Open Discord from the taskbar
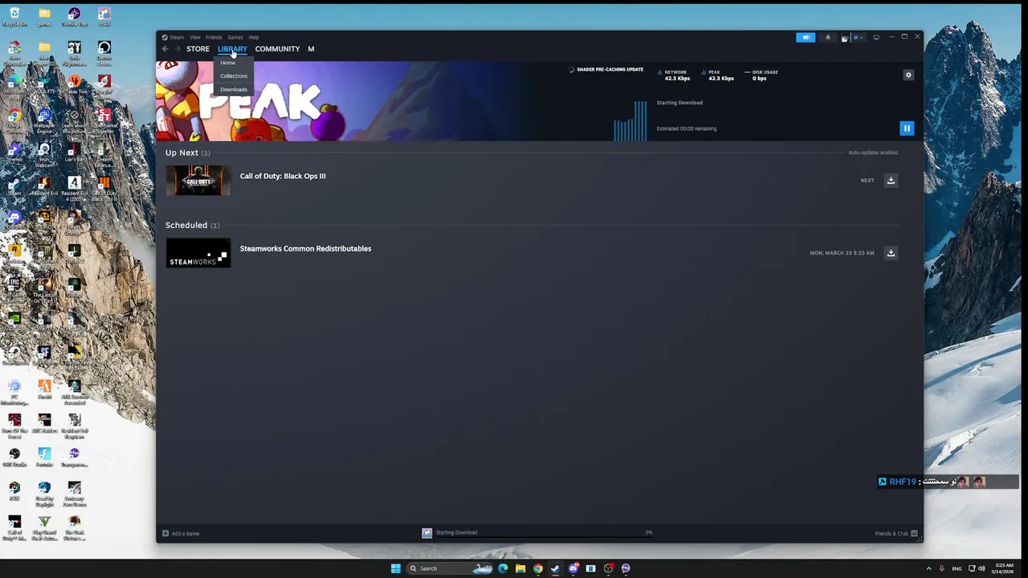This screenshot has width=1028, height=578. (x=573, y=568)
